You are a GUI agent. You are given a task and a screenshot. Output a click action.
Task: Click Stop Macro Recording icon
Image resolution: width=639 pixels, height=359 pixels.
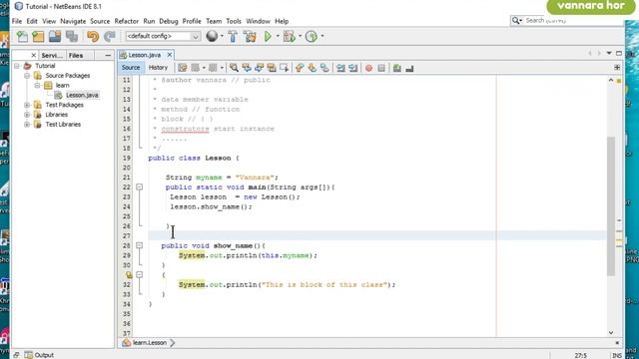pyautogui.click(x=381, y=68)
